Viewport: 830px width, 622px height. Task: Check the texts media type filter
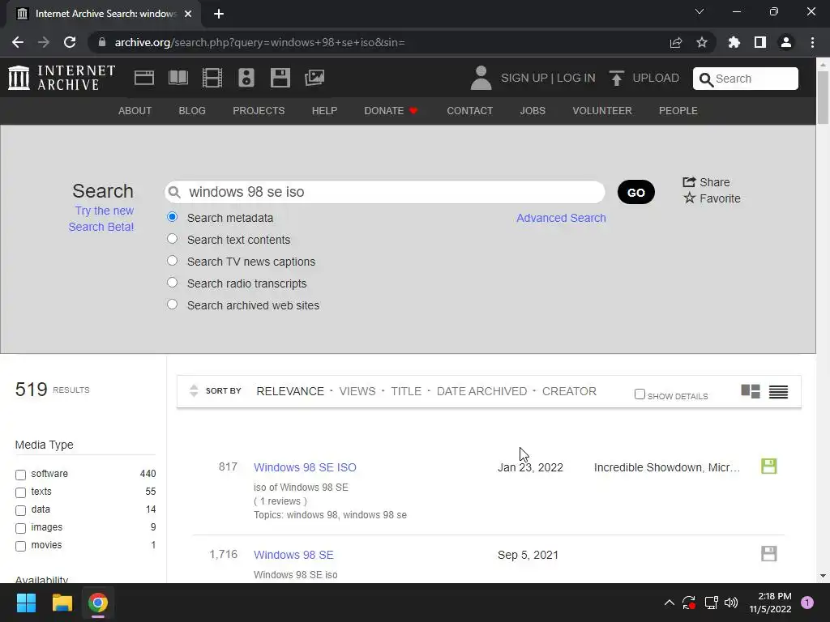click(x=20, y=492)
